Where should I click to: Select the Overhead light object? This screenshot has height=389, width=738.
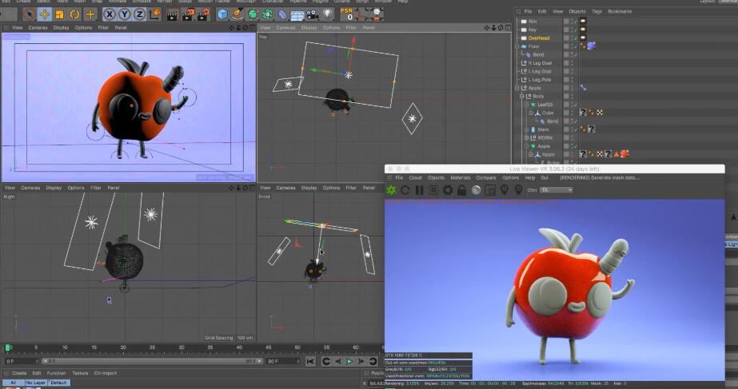click(x=538, y=38)
